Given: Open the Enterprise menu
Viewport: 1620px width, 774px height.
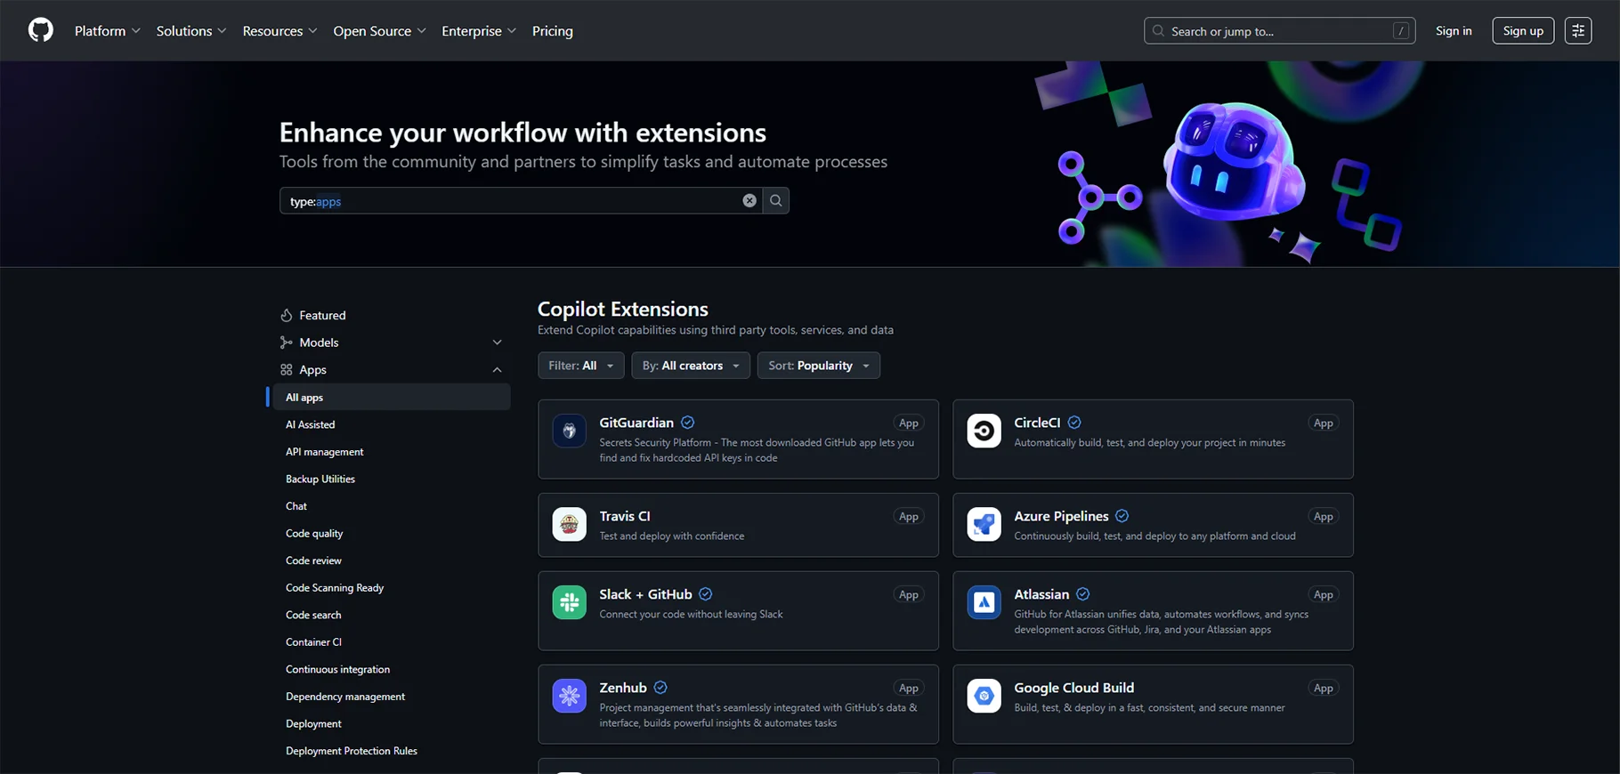Looking at the screenshot, I should pyautogui.click(x=479, y=31).
